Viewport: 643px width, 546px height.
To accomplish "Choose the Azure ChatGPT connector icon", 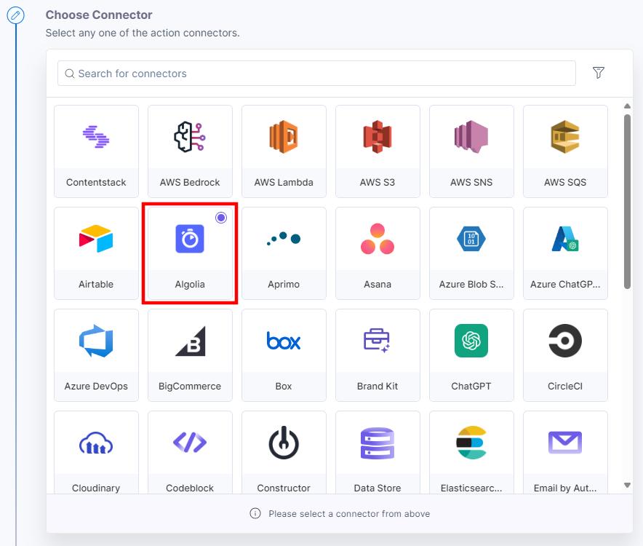I will (565, 239).
